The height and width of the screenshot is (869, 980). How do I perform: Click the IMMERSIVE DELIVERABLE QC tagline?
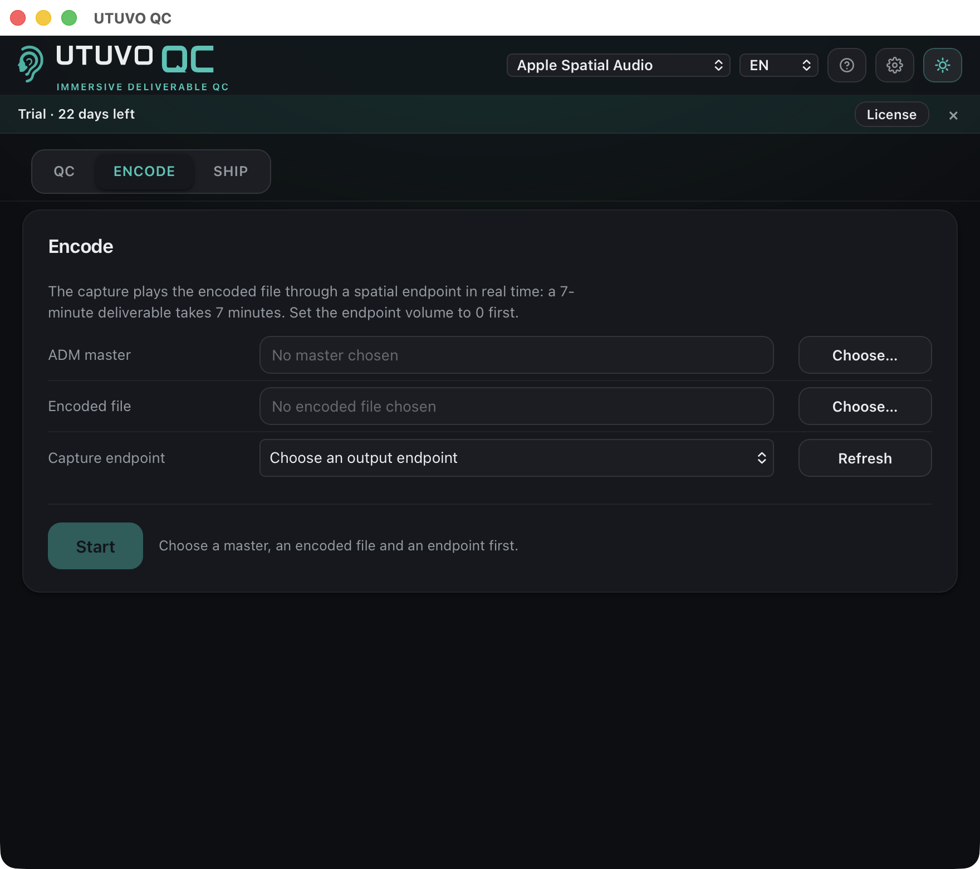[x=143, y=87]
